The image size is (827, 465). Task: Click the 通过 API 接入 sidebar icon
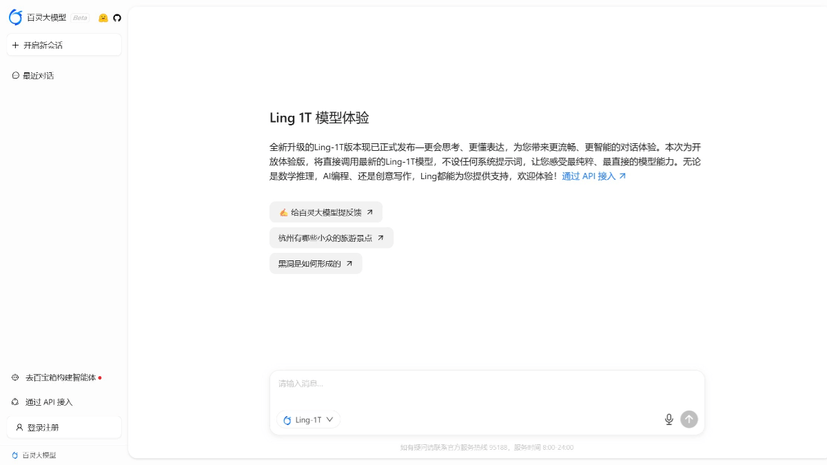point(16,402)
